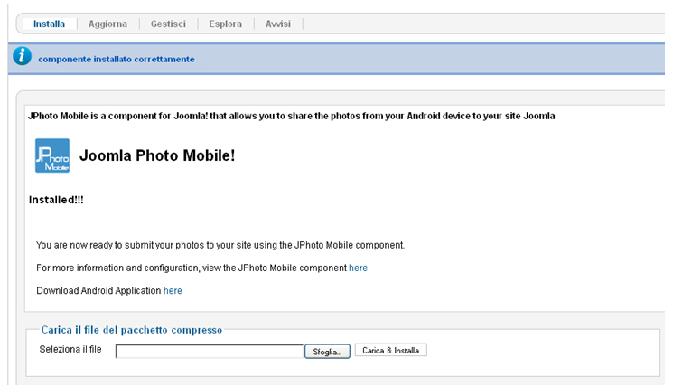
Task: Click the JPhoto Mobile logo image
Action: (52, 155)
